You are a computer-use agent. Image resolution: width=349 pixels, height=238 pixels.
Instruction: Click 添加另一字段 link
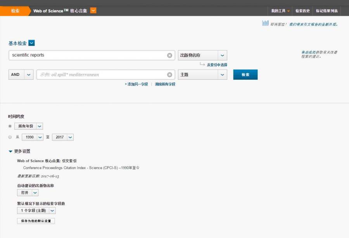pyautogui.click(x=136, y=84)
